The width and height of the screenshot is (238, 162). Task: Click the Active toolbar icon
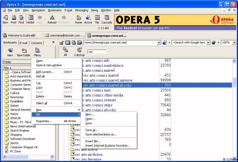tap(88, 19)
